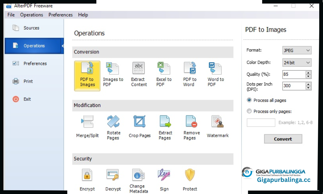
Task: Decrease the Quality (%) value
Action: click(x=308, y=76)
